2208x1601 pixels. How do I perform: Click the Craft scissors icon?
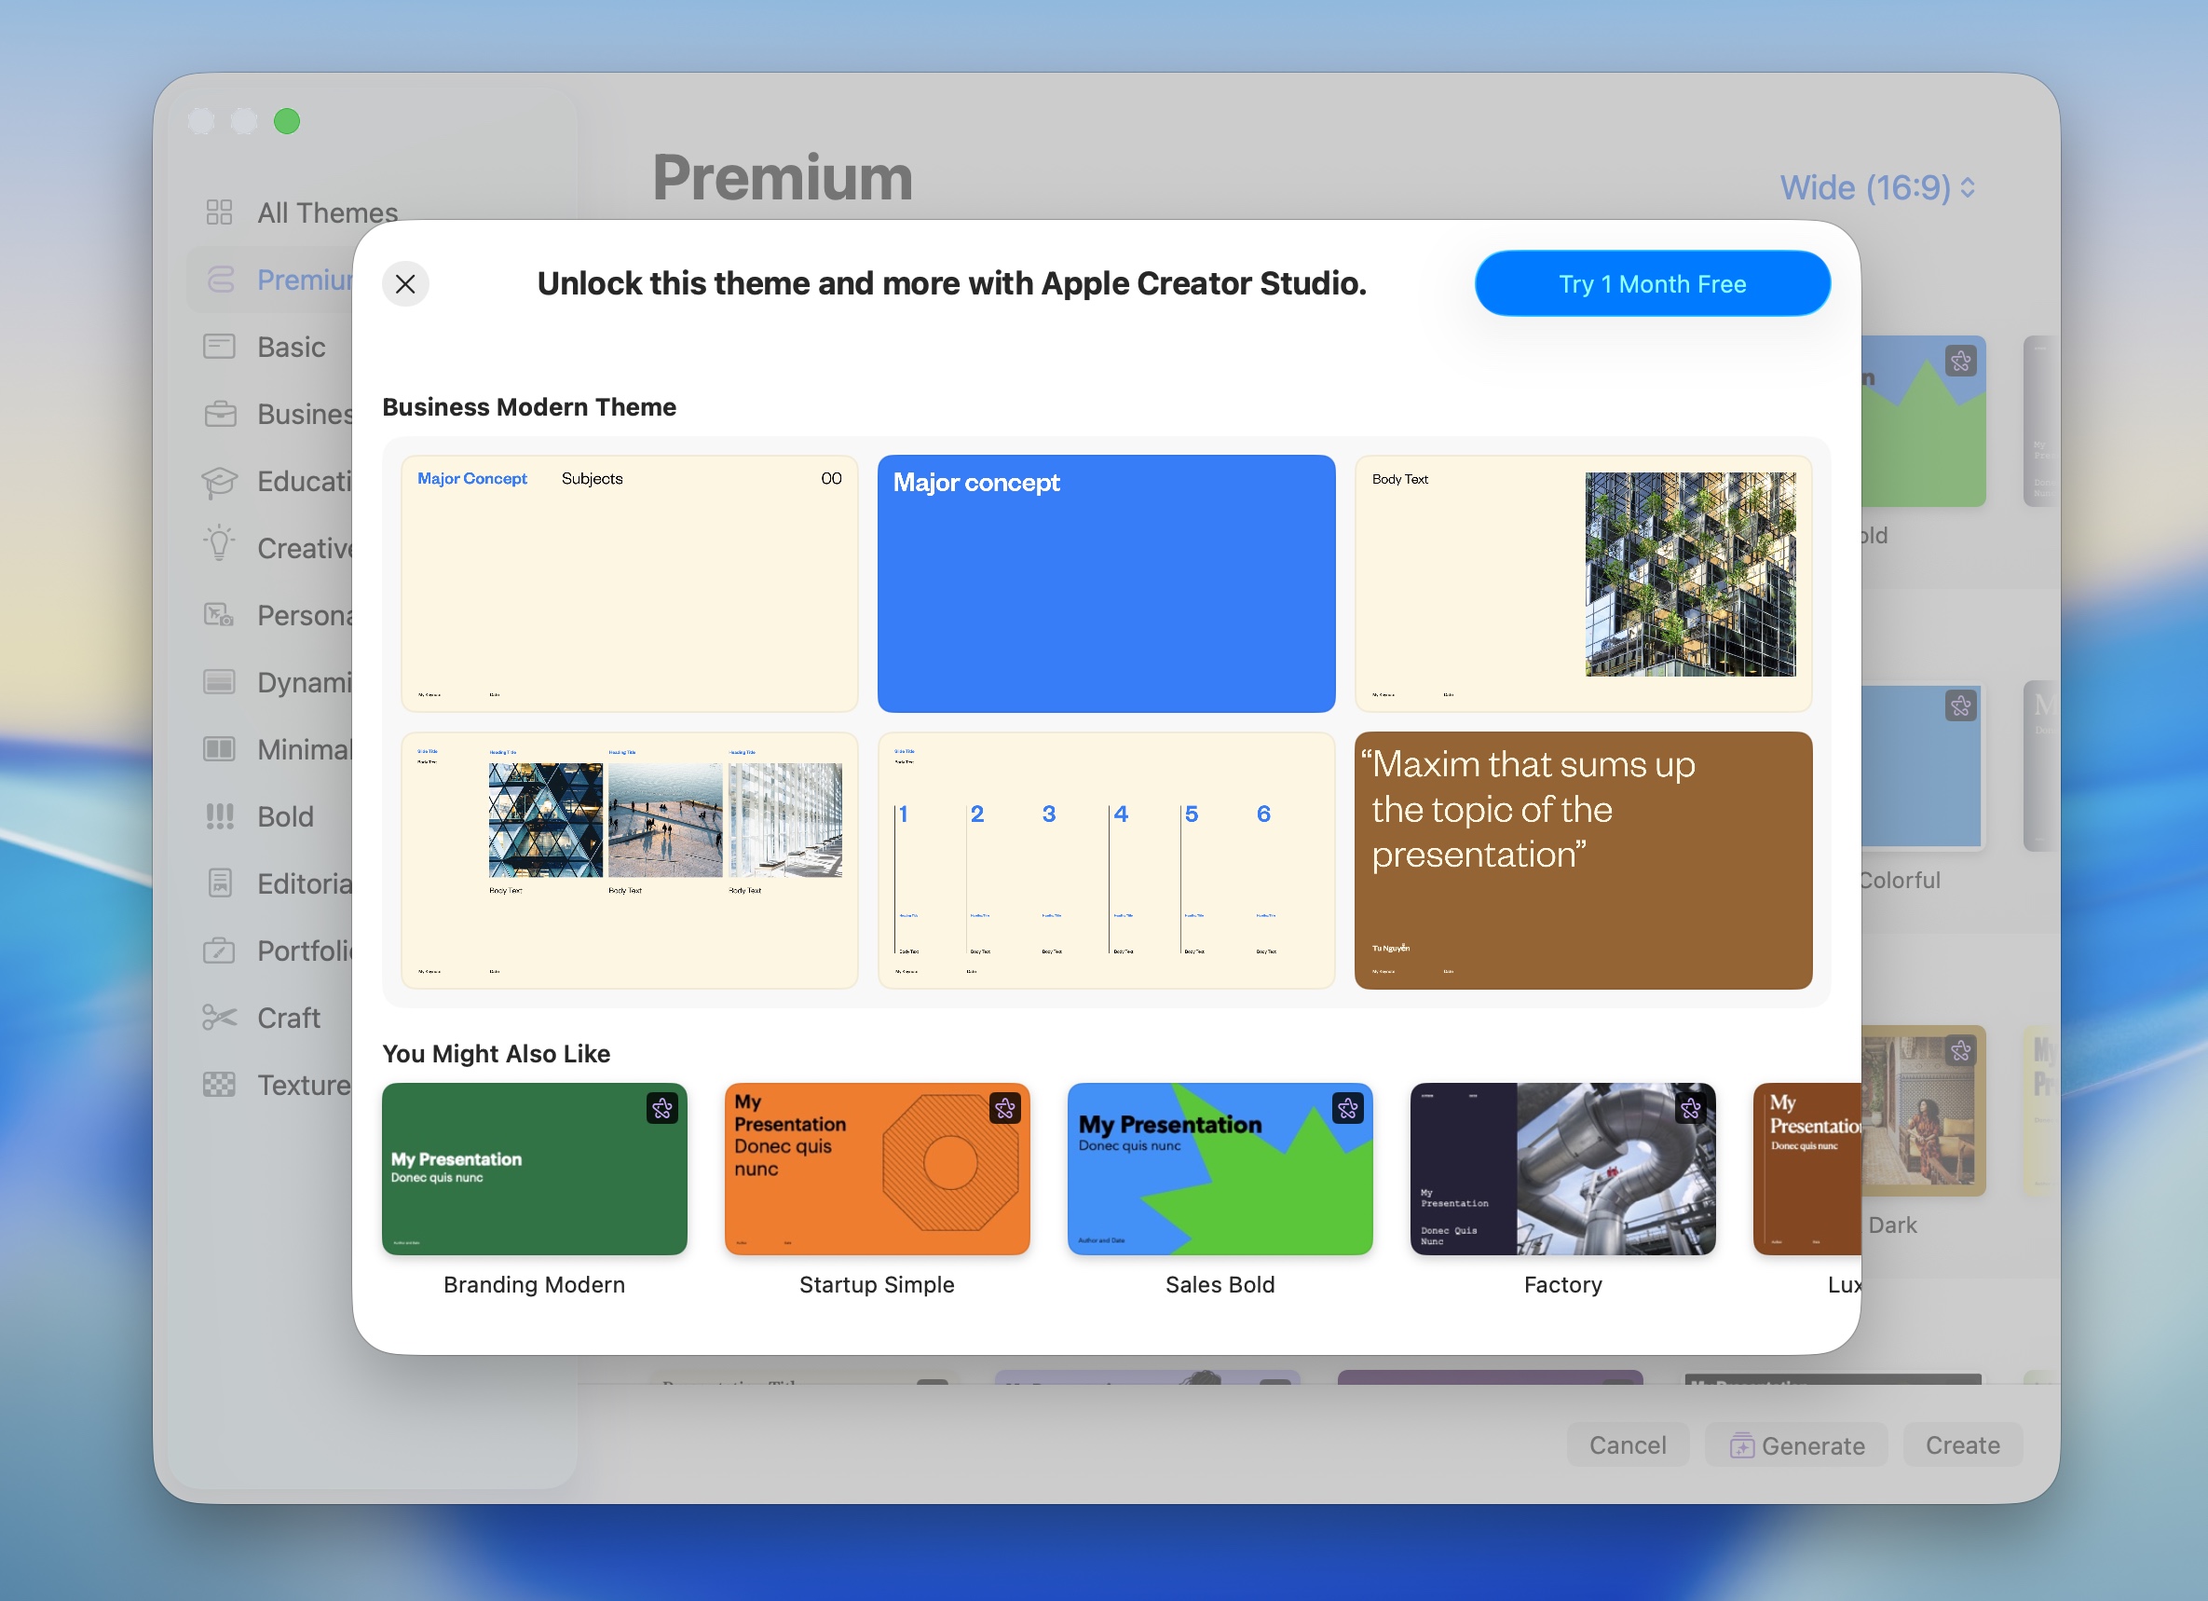pos(219,1018)
